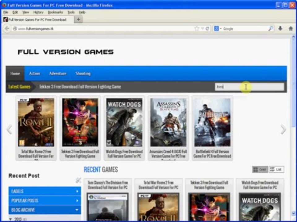The image size is (297, 222).
Task: Switch recent games to List view
Action: 276,169
